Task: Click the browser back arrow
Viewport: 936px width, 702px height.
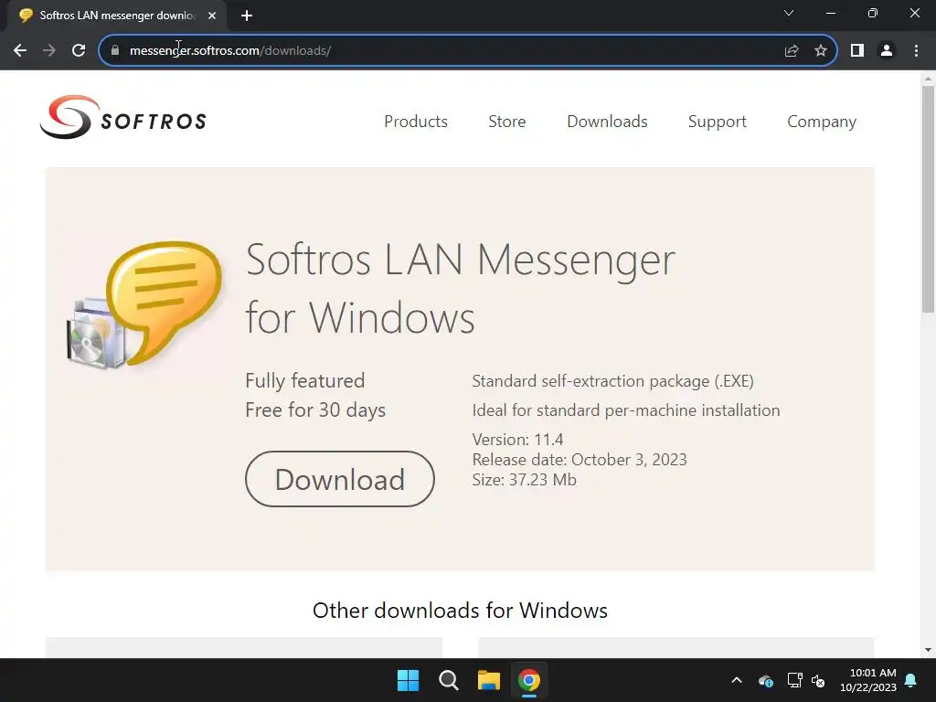Action: click(20, 51)
